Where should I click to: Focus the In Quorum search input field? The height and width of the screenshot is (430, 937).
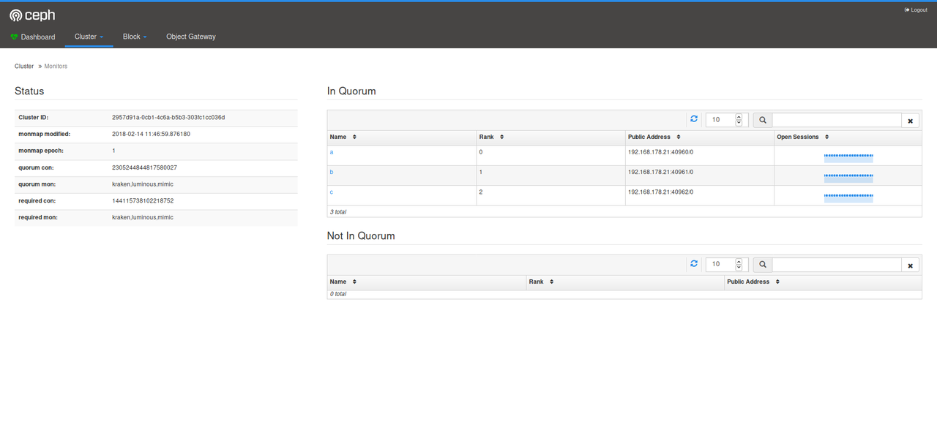tap(836, 120)
